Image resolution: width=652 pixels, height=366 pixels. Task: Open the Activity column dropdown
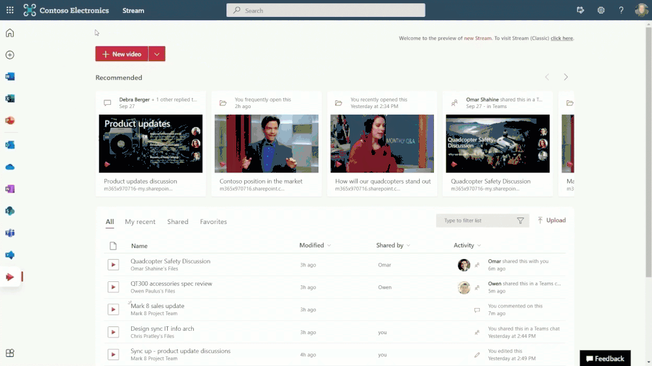[479, 246]
